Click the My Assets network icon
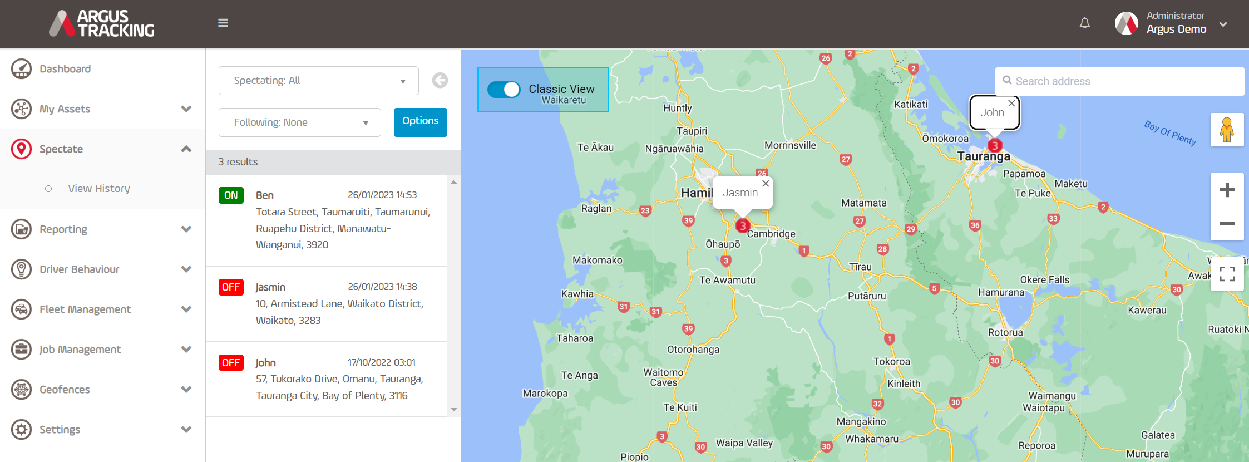The width and height of the screenshot is (1249, 462). coord(21,109)
